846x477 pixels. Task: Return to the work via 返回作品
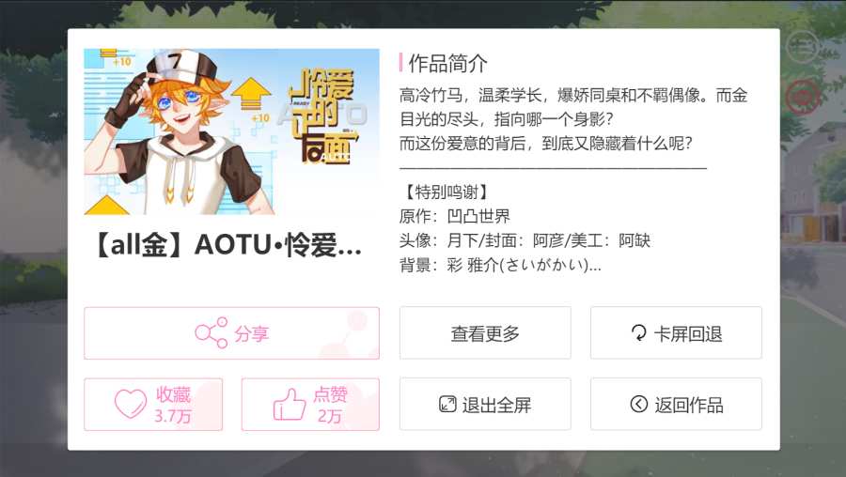(x=676, y=405)
